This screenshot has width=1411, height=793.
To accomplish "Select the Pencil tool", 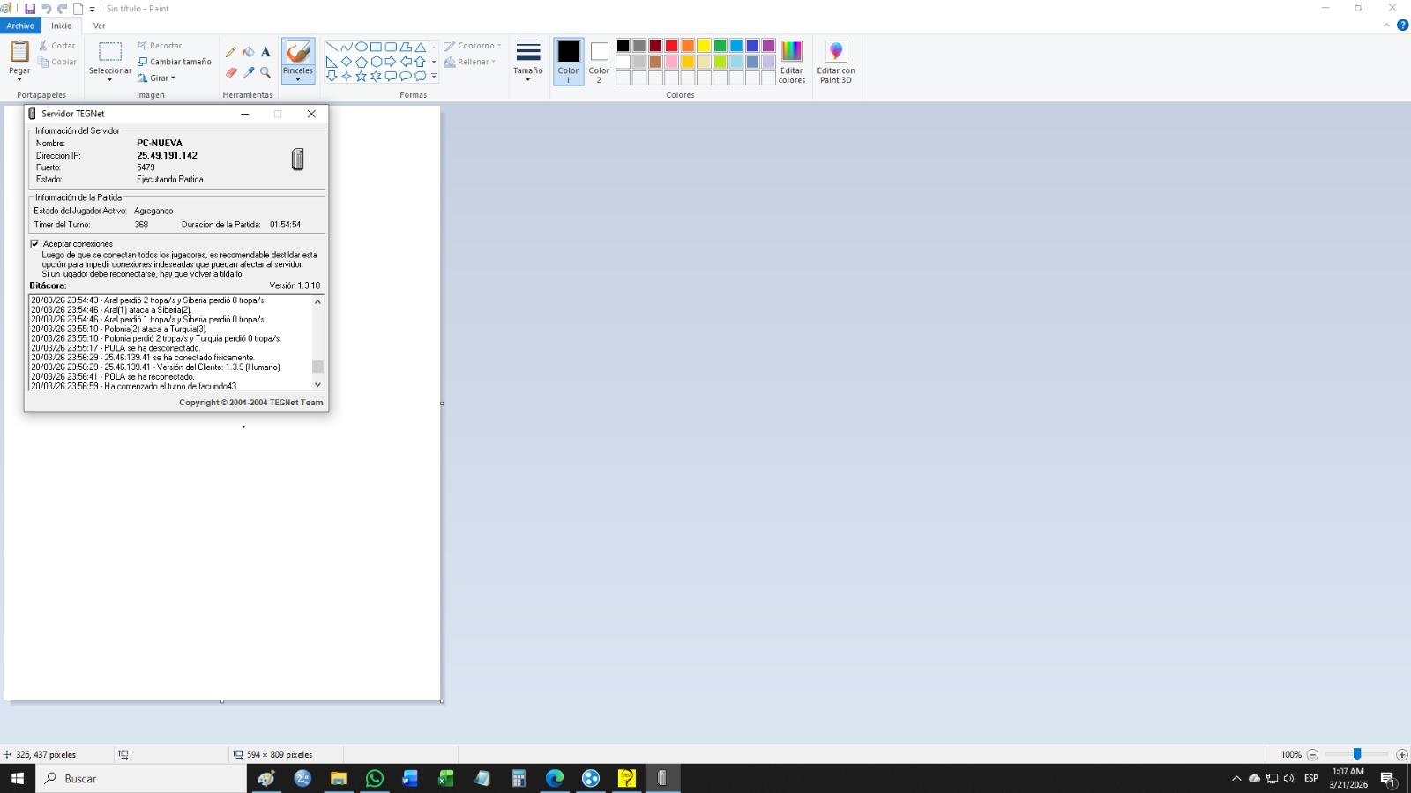I will click(231, 52).
